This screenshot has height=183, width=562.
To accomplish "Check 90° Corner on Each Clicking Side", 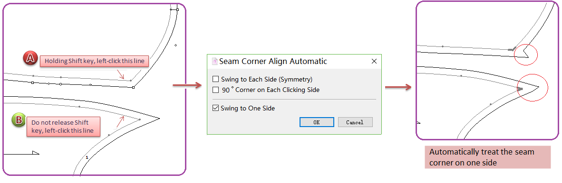I will pyautogui.click(x=215, y=90).
